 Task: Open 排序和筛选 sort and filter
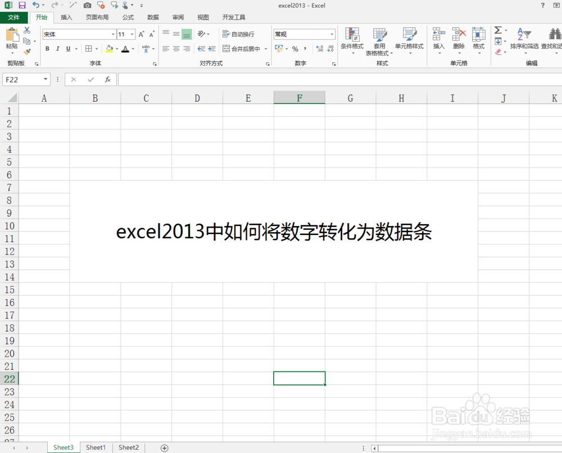point(524,41)
